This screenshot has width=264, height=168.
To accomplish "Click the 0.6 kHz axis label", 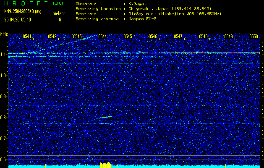I will tap(3, 160).
